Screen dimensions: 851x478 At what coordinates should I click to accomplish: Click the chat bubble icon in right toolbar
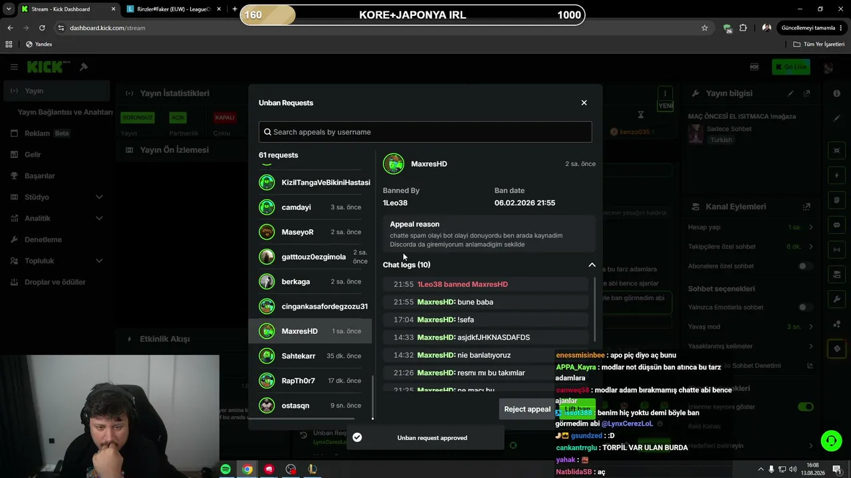pos(836,225)
